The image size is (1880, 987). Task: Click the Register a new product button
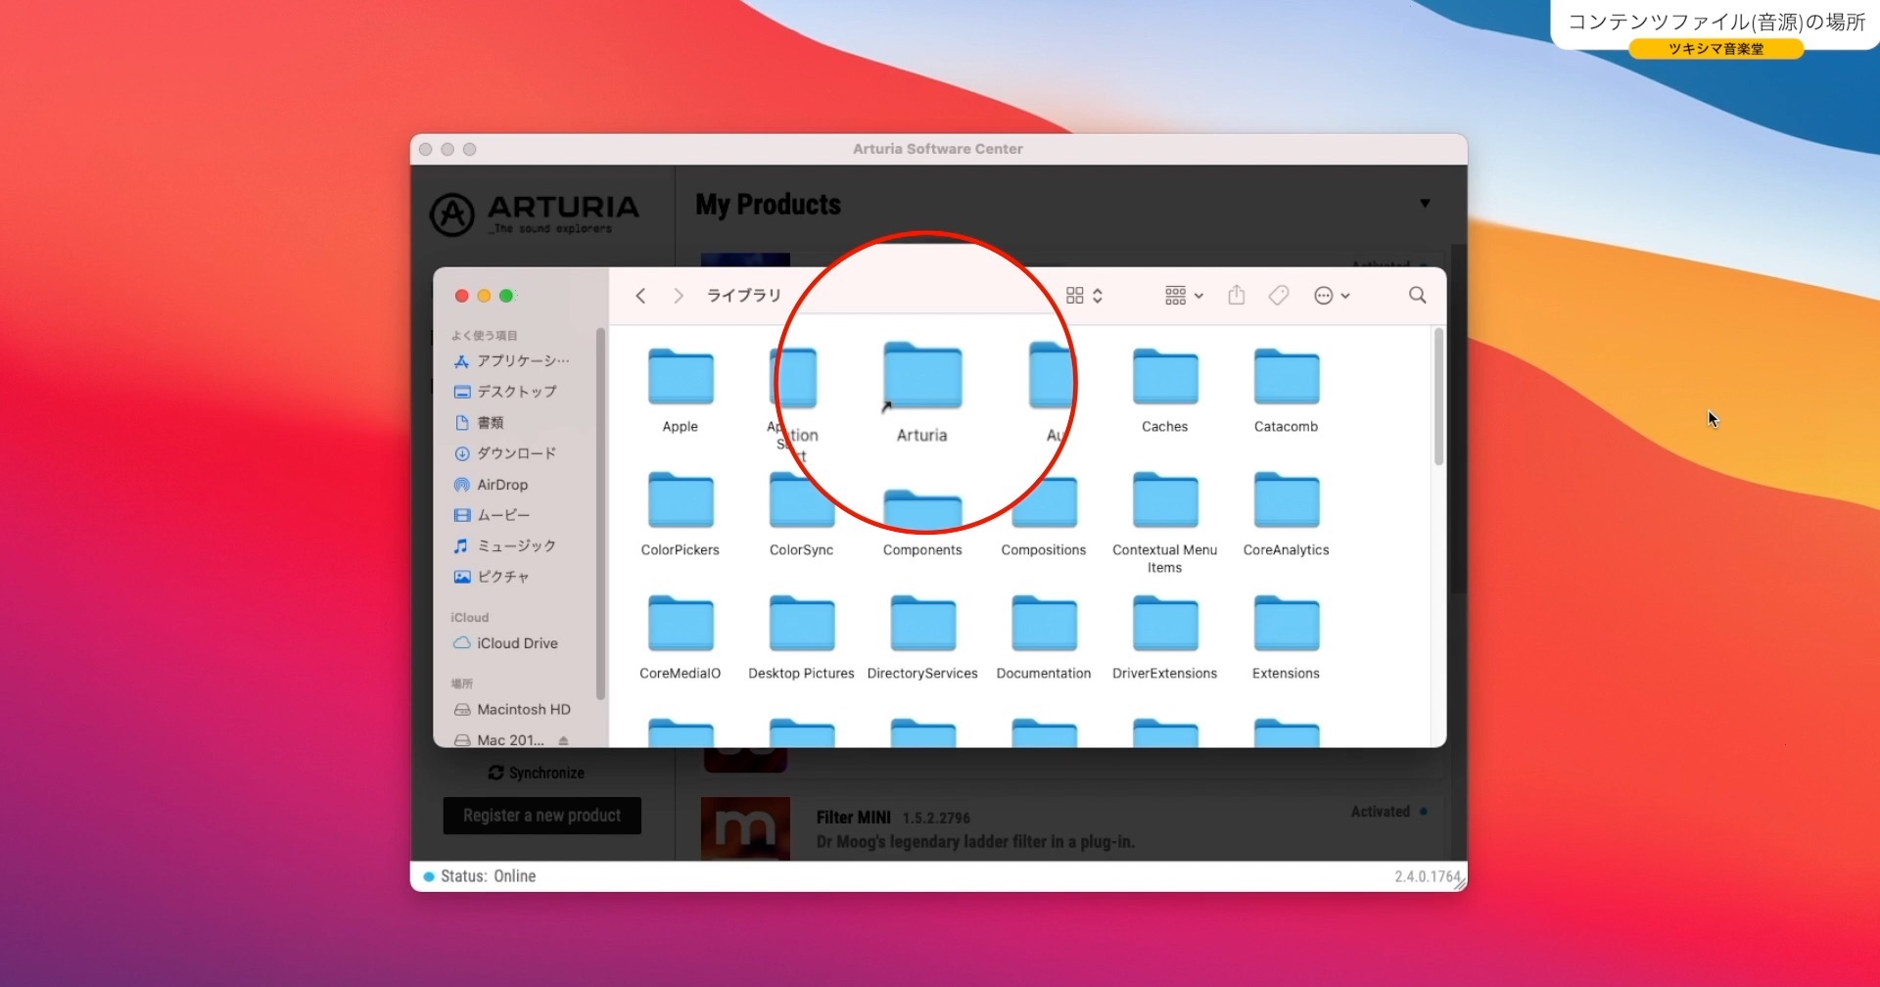541,815
